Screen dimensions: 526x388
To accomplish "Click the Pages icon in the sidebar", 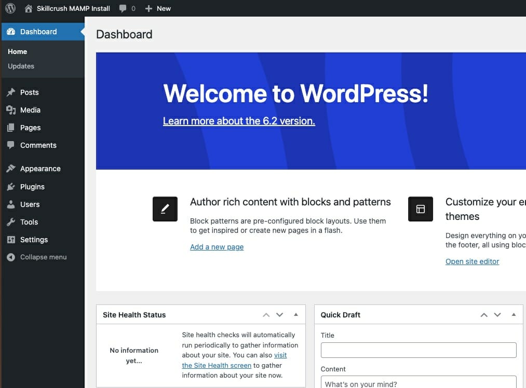I will (11, 128).
